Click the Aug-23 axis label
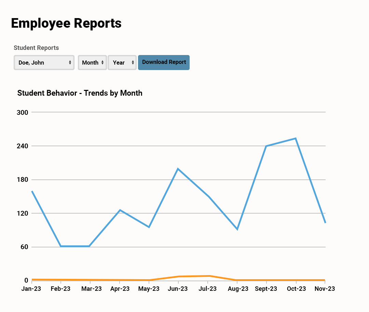 pyautogui.click(x=238, y=289)
